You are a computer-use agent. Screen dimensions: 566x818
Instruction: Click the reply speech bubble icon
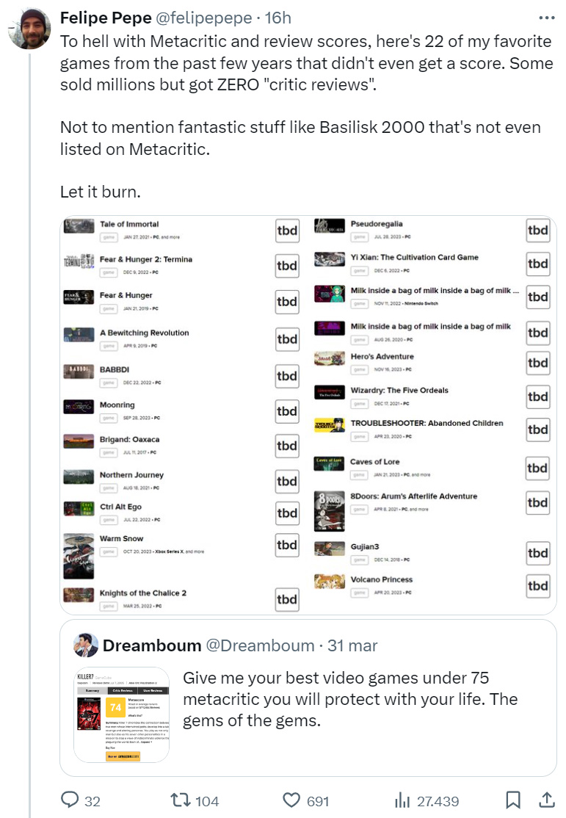[70, 800]
